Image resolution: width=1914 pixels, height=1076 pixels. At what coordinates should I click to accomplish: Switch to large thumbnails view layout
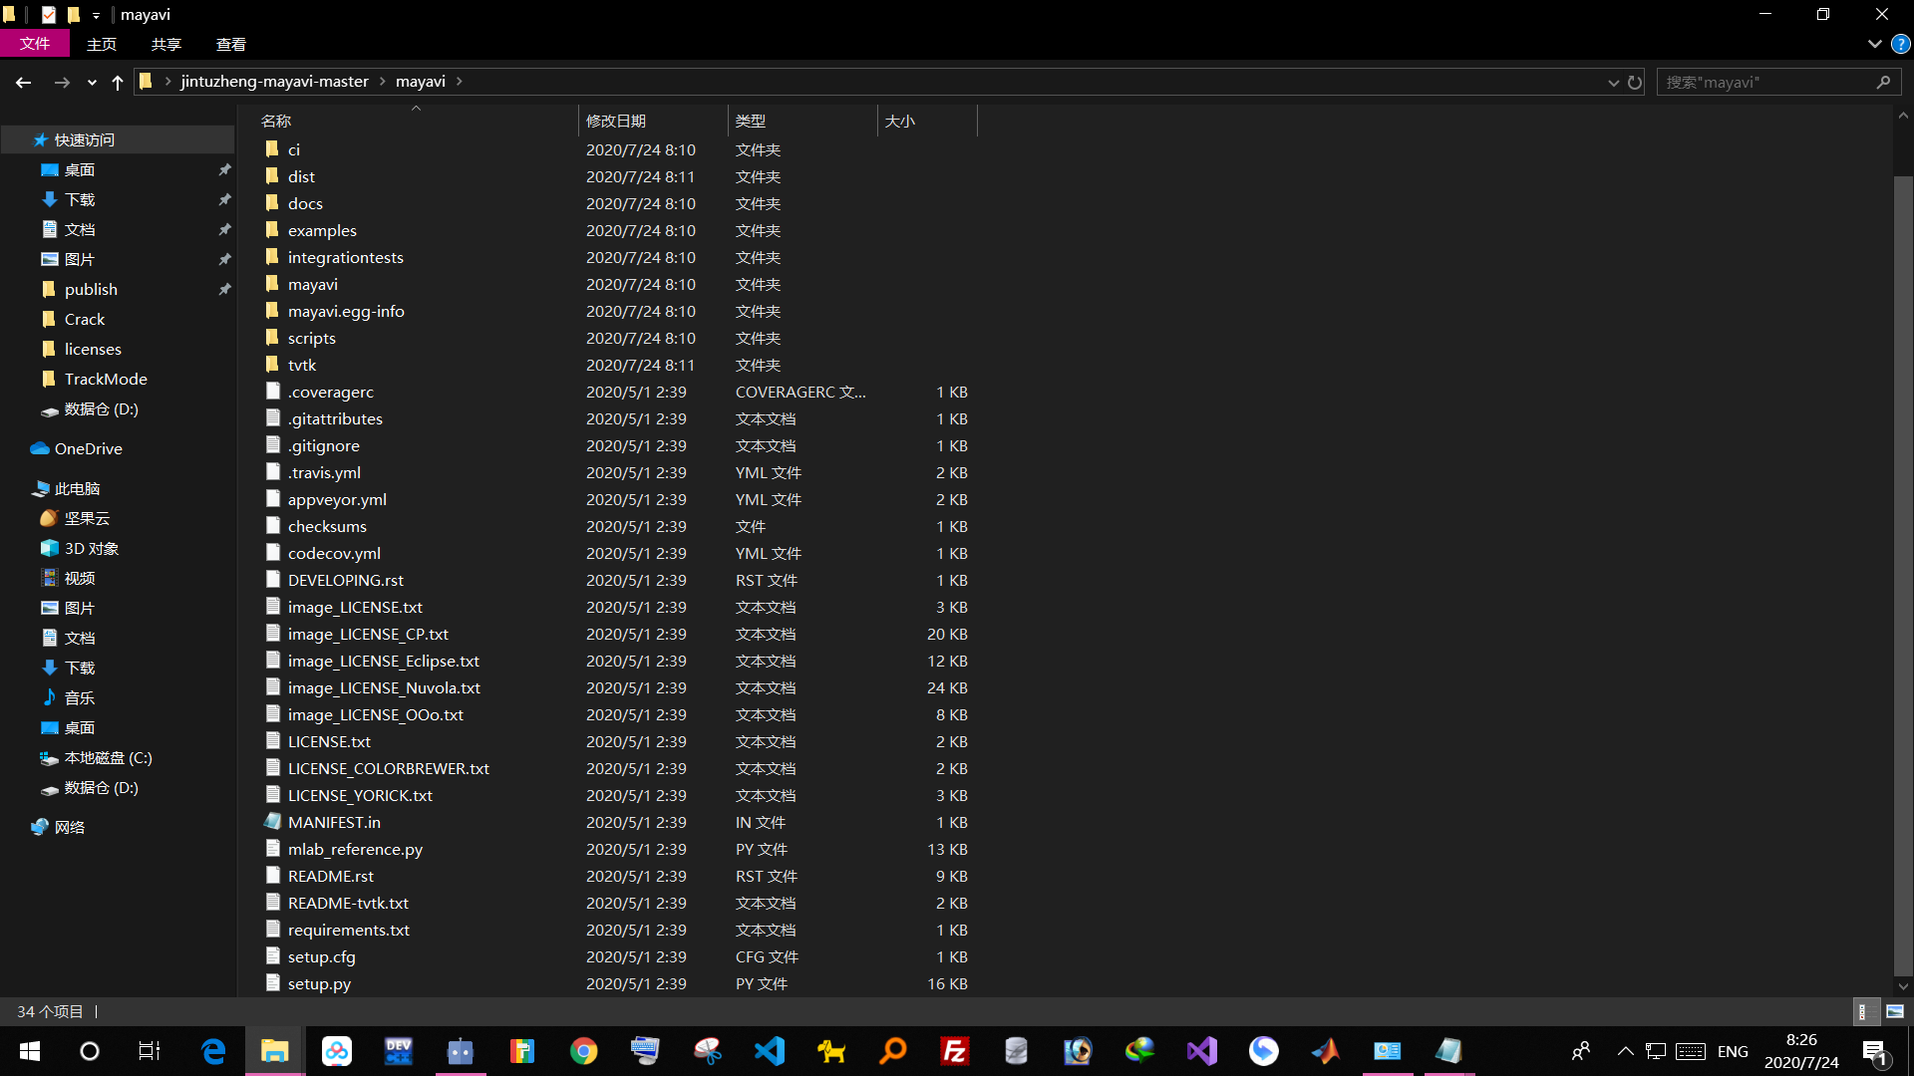click(1895, 1011)
